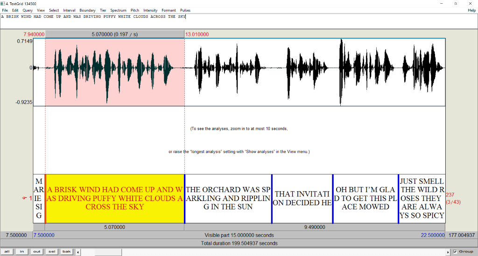Click the tier 1 pointer icon
The image size is (478, 256).
pyautogui.click(x=24, y=198)
